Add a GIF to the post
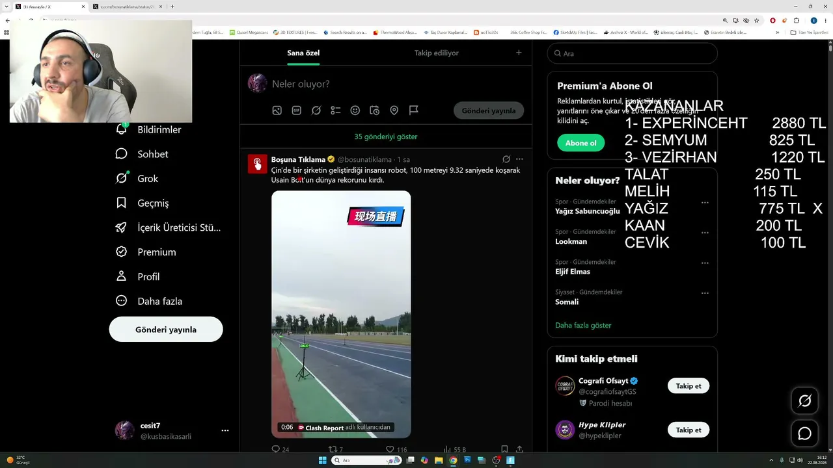The height and width of the screenshot is (468, 833). (x=297, y=110)
